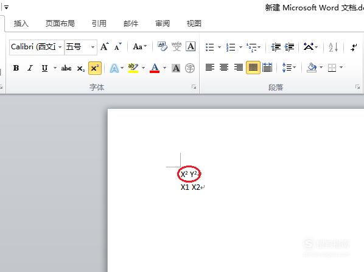The height and width of the screenshot is (272, 364).
Task: Open the font size 五号 dropdown
Action: (93, 47)
